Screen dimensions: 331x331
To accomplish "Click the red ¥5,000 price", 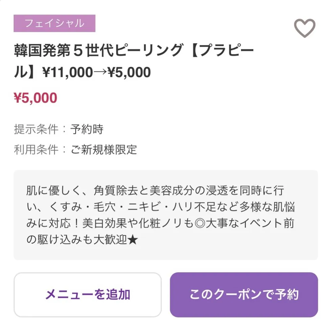I will (36, 98).
